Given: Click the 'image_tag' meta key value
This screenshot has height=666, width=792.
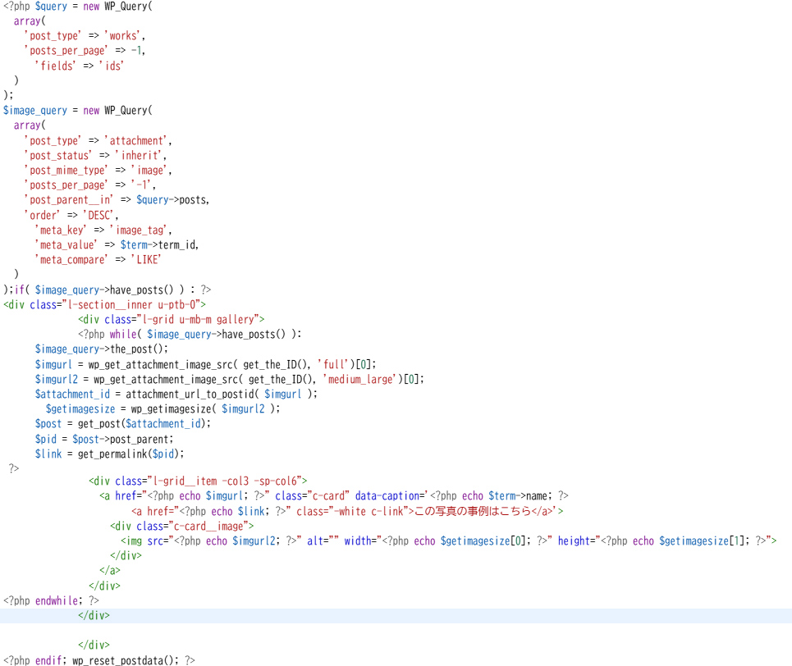Looking at the screenshot, I should pos(140,230).
